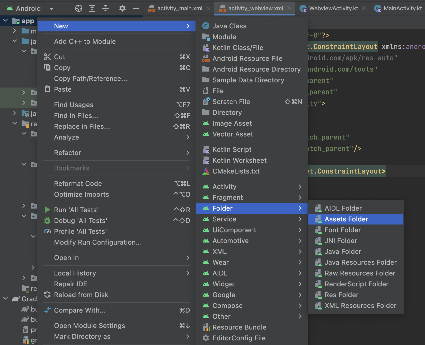Click the Debug 'All Tests' bug icon
425x345 pixels.
[x=47, y=221]
